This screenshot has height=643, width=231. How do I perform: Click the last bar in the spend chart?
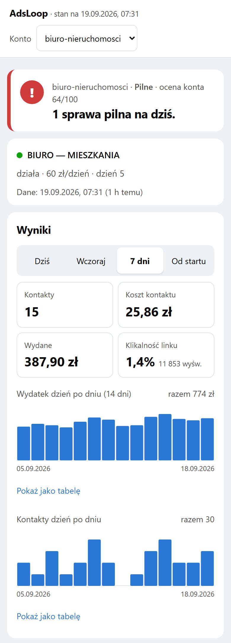pos(207,439)
